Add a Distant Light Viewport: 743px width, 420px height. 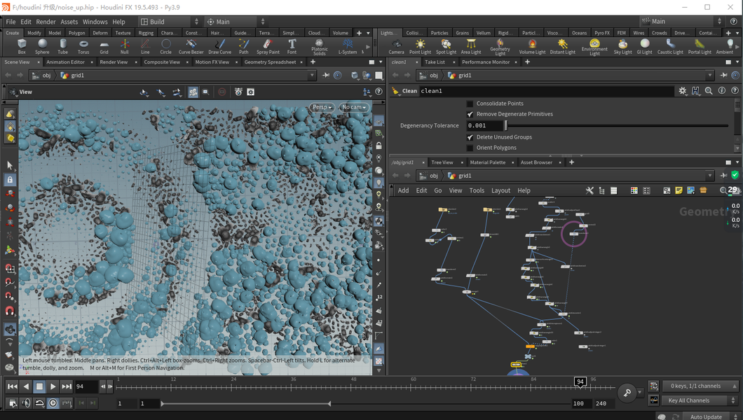562,46
